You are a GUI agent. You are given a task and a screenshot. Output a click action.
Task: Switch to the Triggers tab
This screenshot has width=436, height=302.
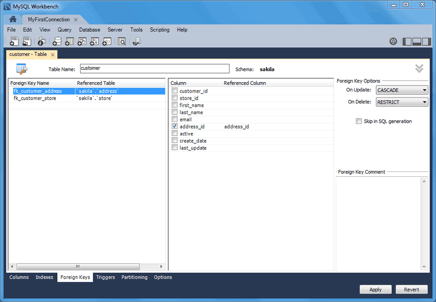coord(105,277)
